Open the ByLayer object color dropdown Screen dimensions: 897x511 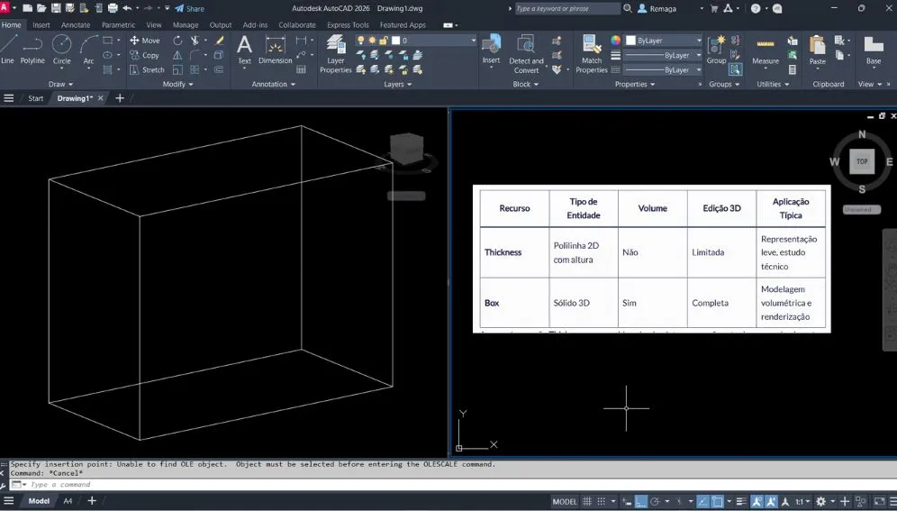[698, 41]
